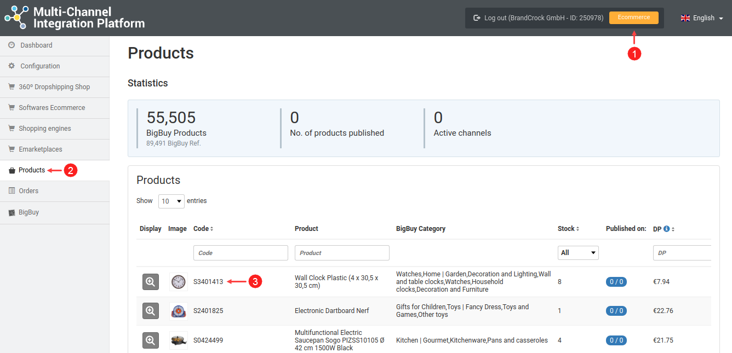Go to Emarketplaces sidebar menu
The width and height of the screenshot is (732, 353).
pos(40,149)
